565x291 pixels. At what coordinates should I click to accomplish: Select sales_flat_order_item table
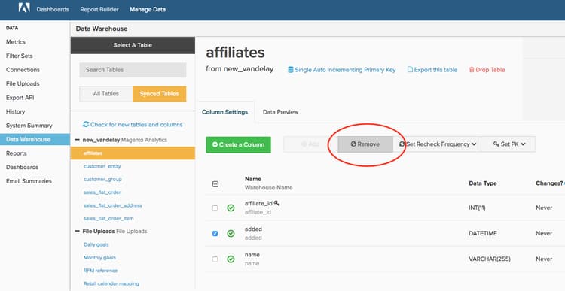pos(108,218)
